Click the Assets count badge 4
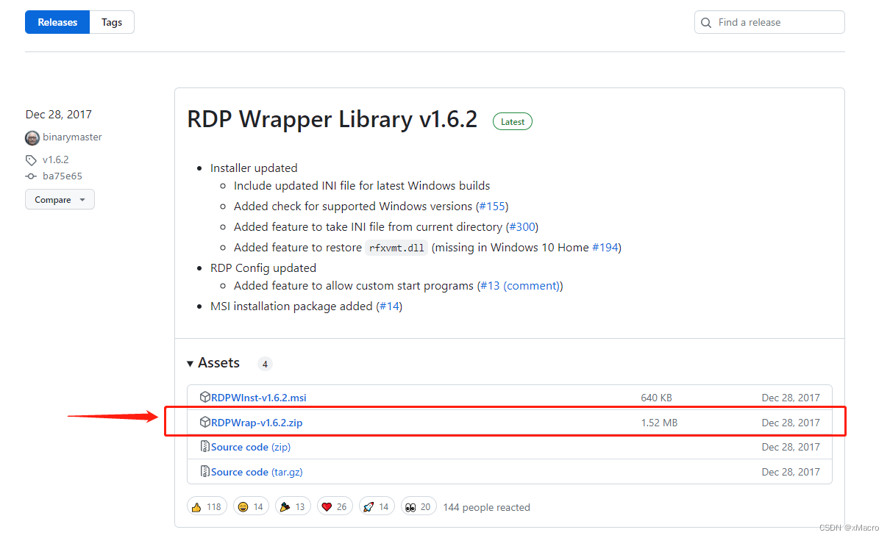The height and width of the screenshot is (538, 890). pyautogui.click(x=265, y=364)
